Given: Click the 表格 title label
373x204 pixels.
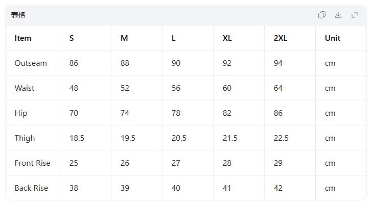Looking at the screenshot, I should 18,15.
